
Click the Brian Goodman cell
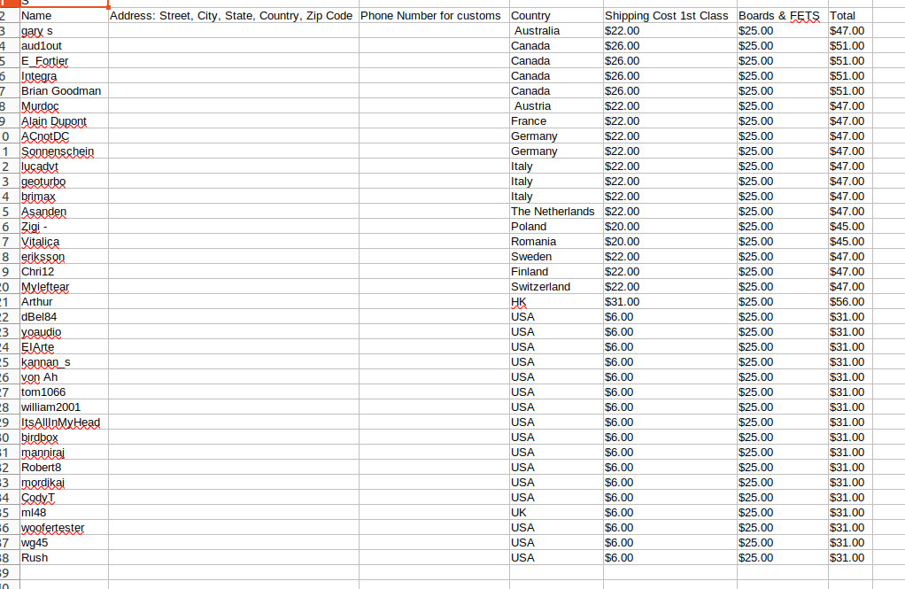coord(64,90)
